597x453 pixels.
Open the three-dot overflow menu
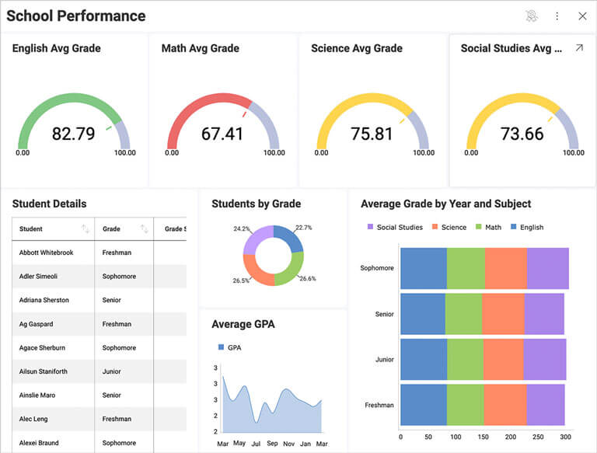557,16
